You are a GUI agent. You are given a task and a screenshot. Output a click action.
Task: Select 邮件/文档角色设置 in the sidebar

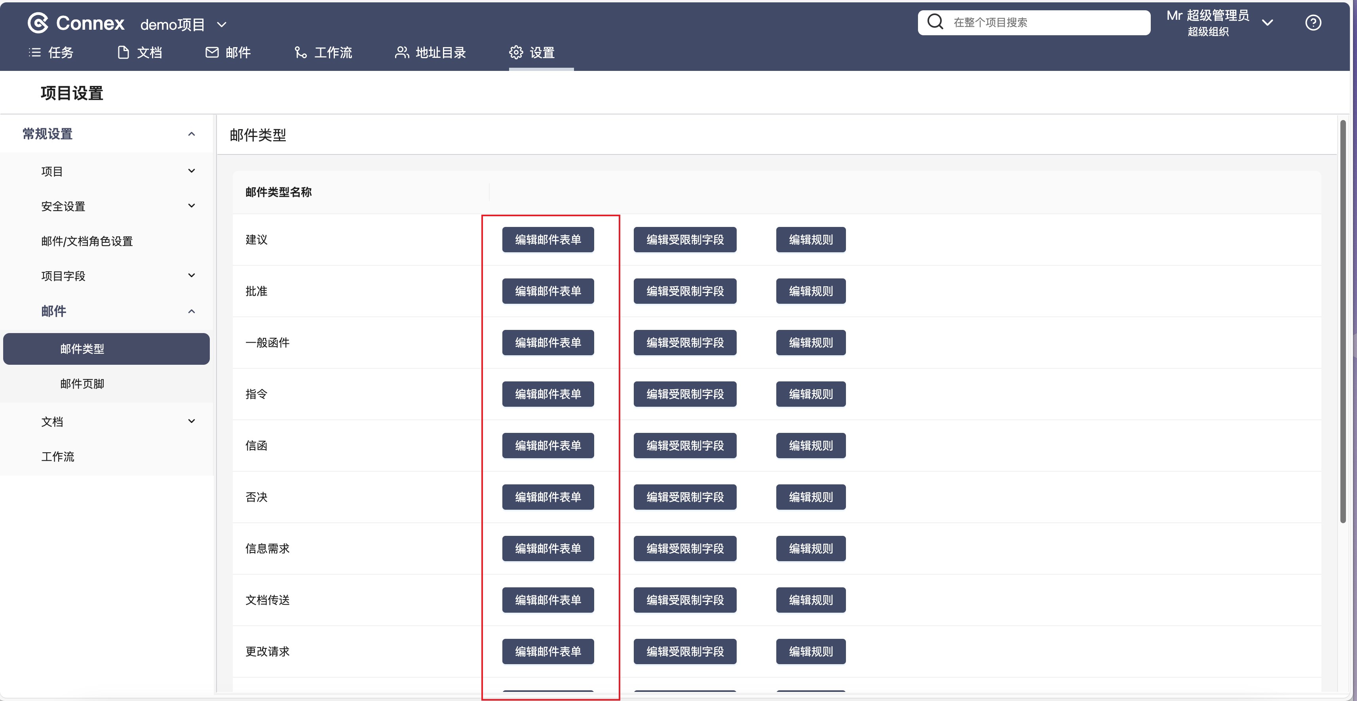tap(87, 241)
